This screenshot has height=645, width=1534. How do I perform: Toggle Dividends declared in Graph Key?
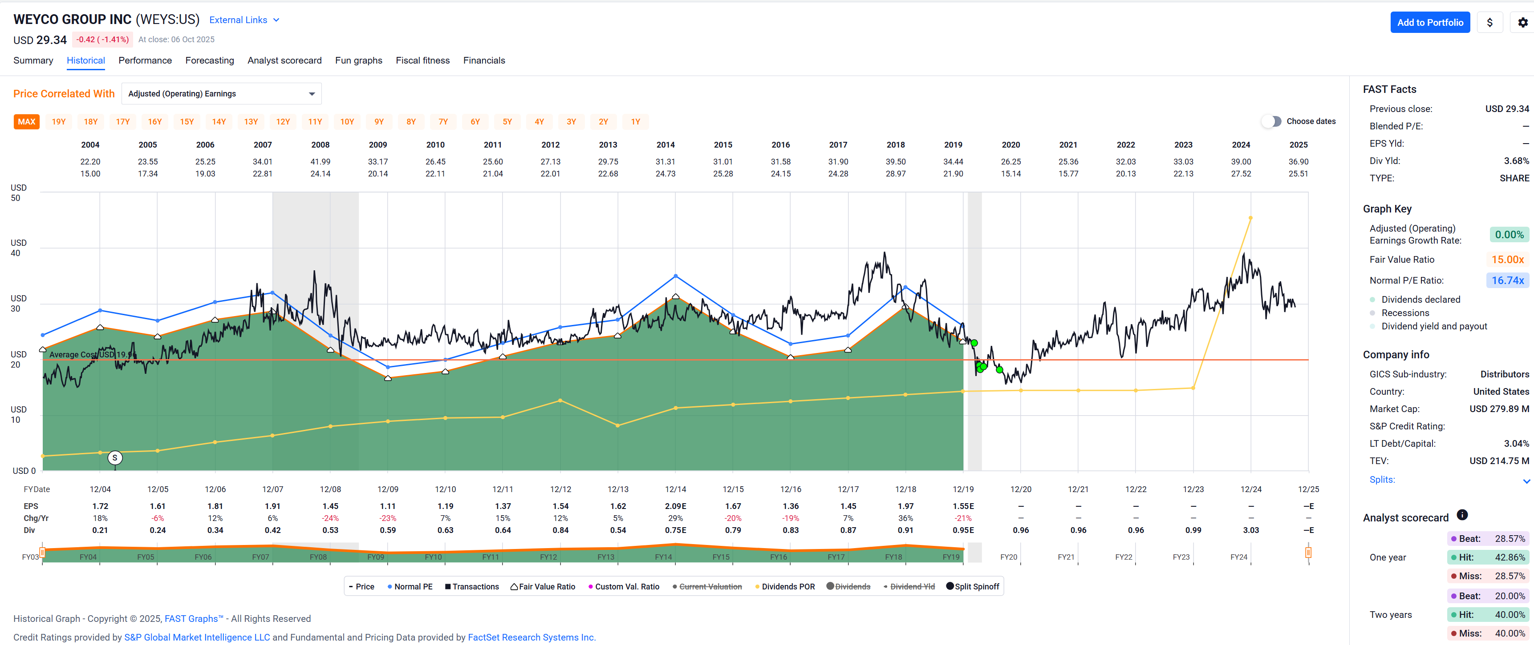tap(1420, 300)
